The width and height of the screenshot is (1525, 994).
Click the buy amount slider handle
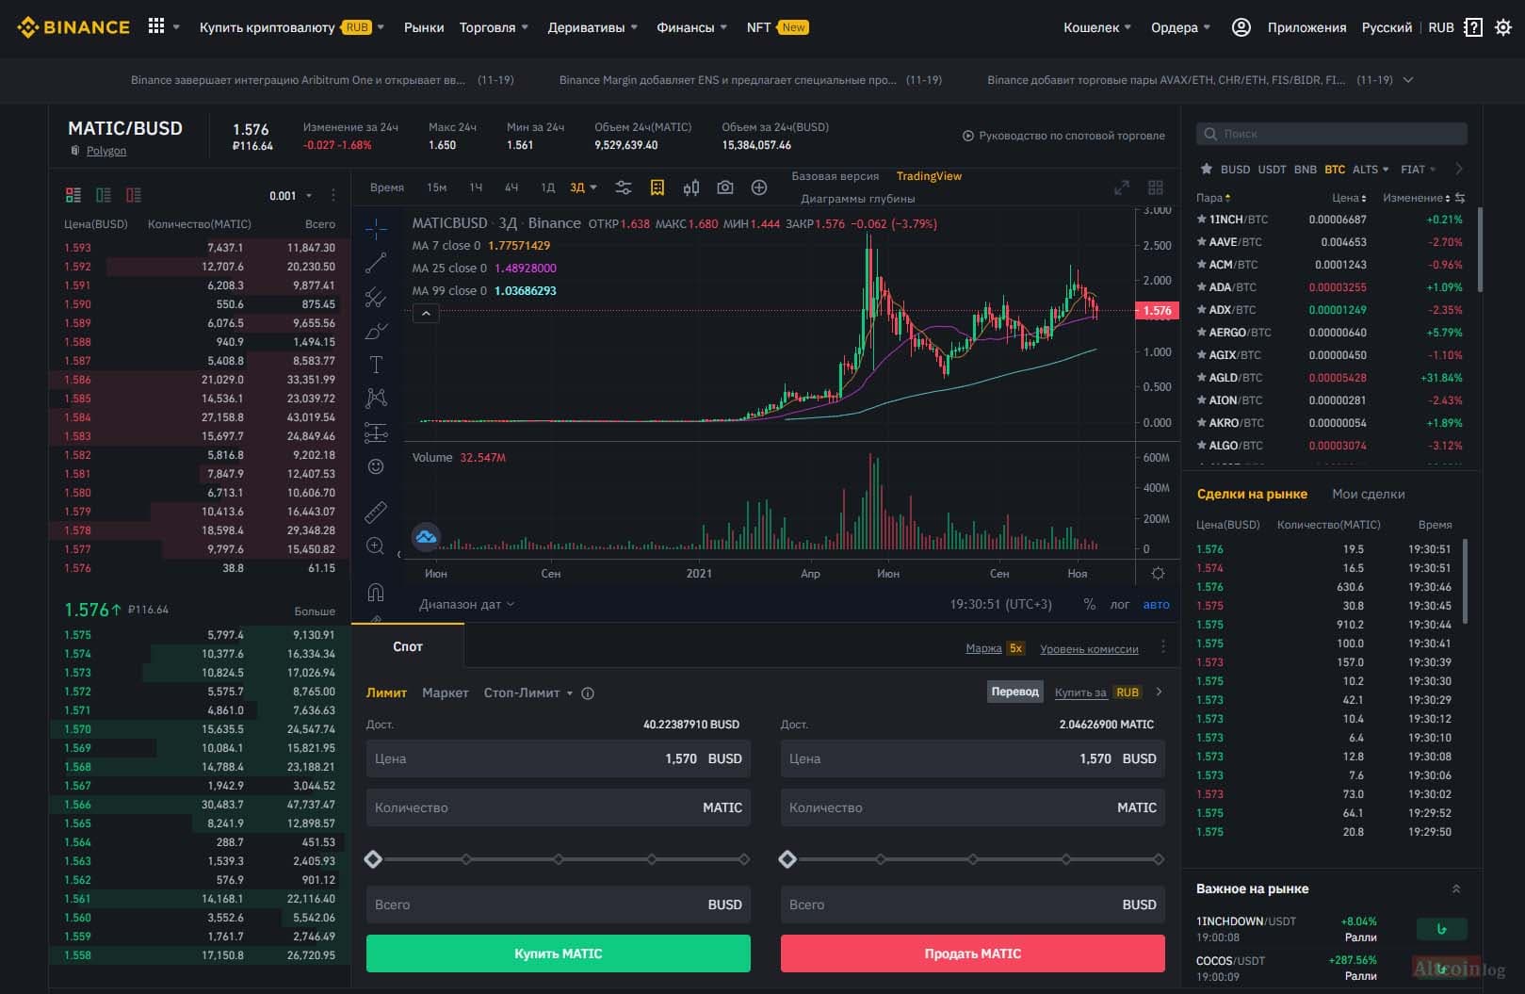click(373, 859)
